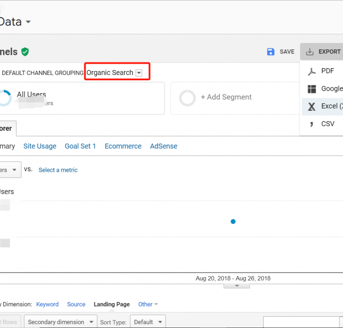Click the Select a metric link
This screenshot has width=343, height=328.
click(58, 170)
